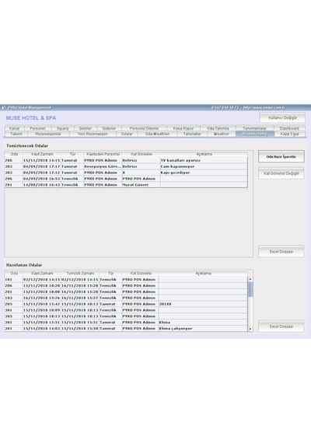Click the Kullanıcı Değiştir button
The image size is (311, 443).
[282, 118]
